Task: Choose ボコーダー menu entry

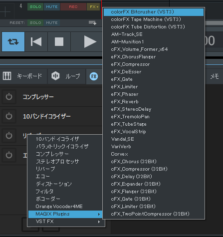Action: click(65, 199)
